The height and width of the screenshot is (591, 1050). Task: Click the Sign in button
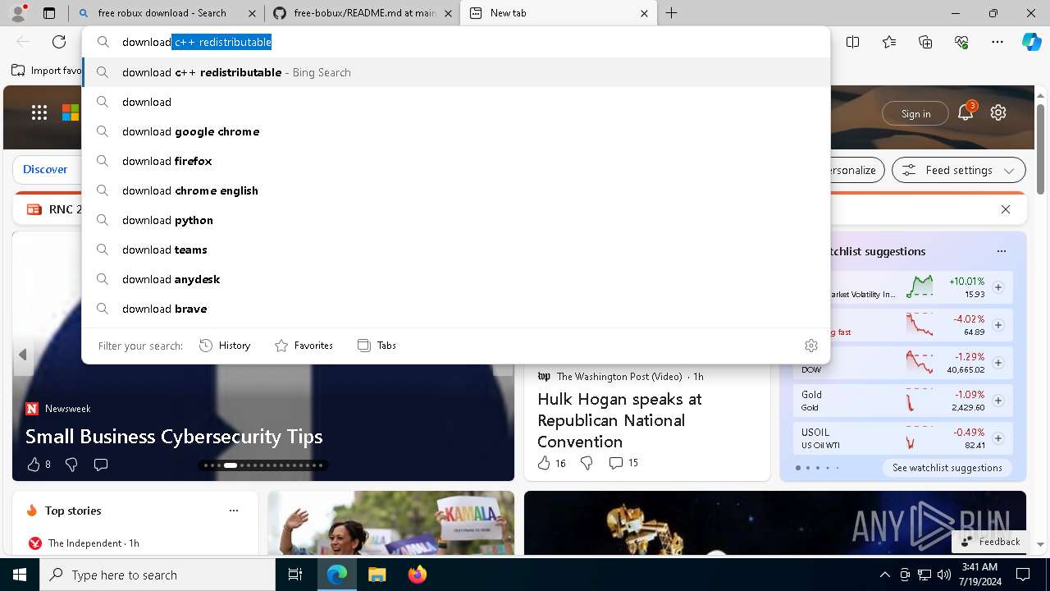[x=915, y=113]
